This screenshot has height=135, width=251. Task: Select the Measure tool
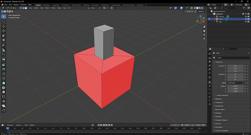point(4,50)
